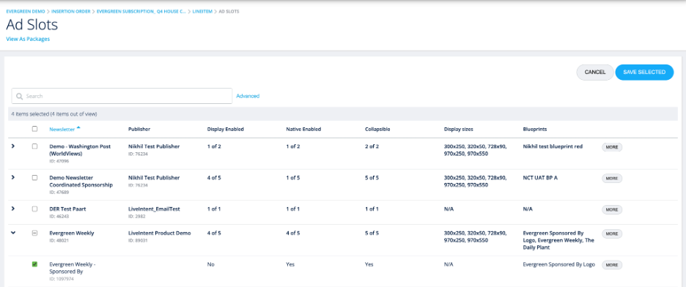Open the Advanced search link

[x=248, y=96]
